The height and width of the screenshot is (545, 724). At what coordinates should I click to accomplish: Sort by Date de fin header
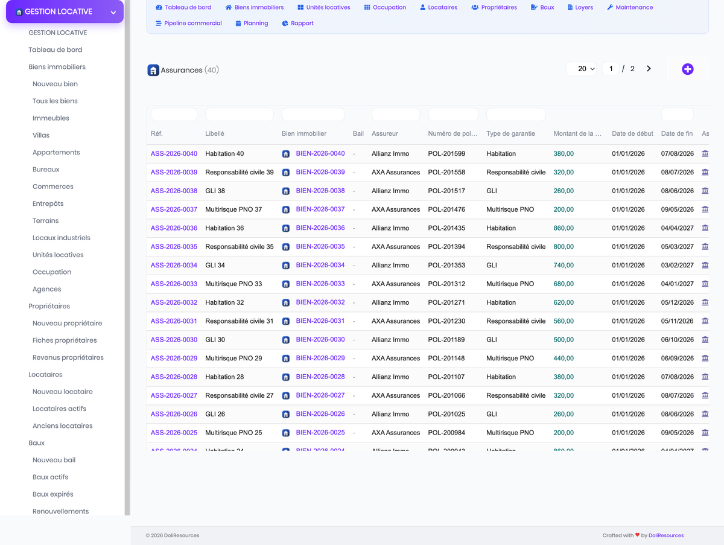[677, 133]
